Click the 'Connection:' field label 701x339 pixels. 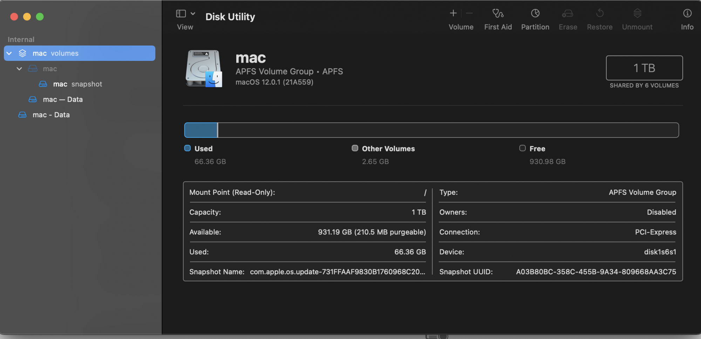pyautogui.click(x=460, y=232)
